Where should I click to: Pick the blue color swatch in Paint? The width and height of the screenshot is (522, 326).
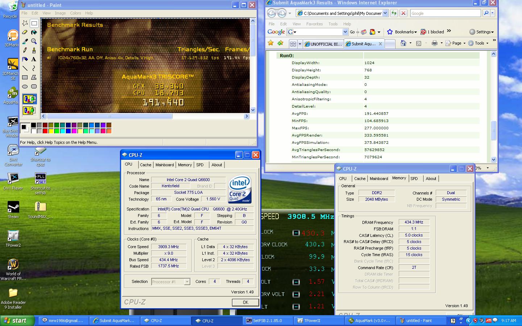68,131
